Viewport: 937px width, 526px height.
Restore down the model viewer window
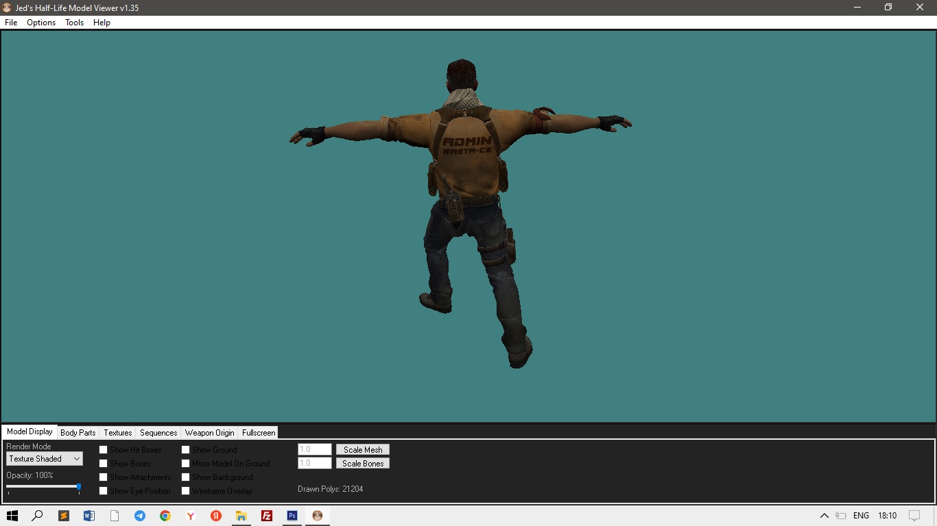coord(888,7)
